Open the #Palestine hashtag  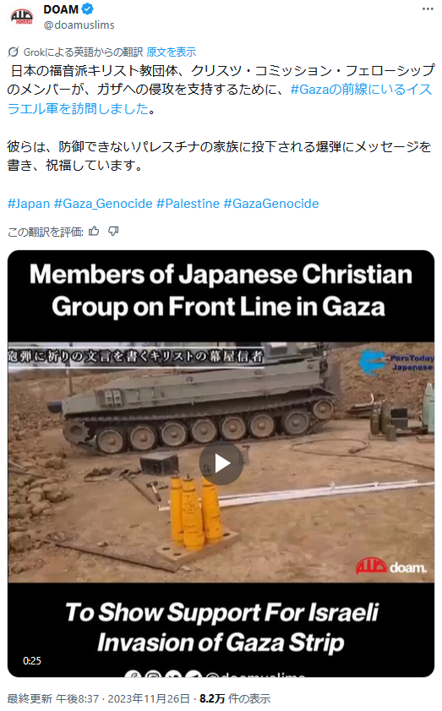188,204
